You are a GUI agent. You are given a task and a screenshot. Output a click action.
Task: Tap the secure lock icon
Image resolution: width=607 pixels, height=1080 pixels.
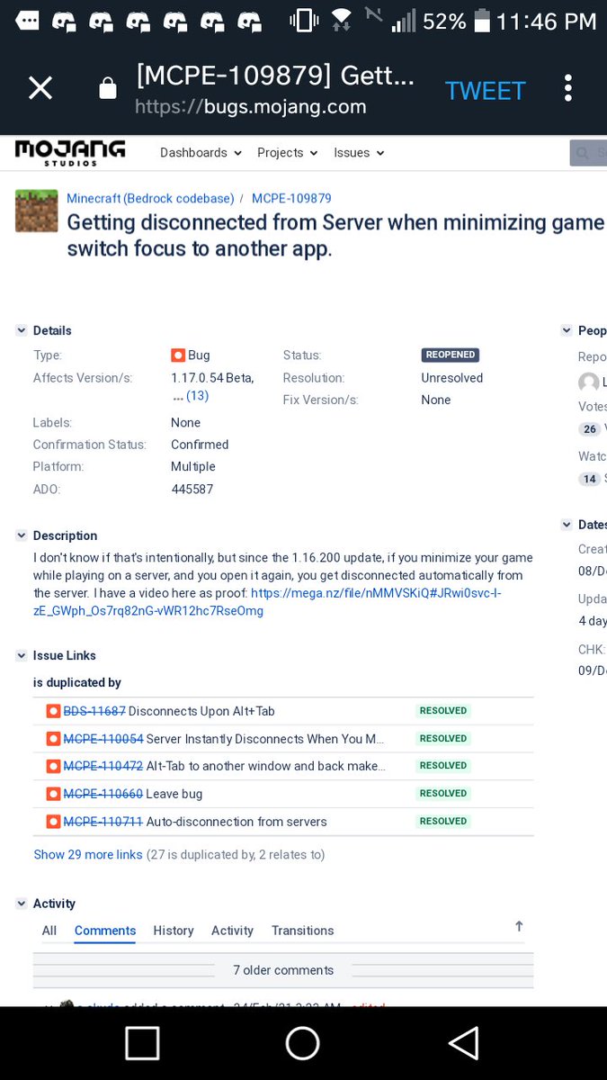107,88
